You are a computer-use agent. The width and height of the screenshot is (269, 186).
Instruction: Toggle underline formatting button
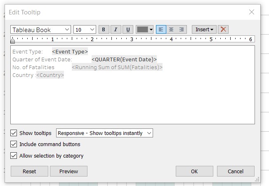tap(128, 30)
